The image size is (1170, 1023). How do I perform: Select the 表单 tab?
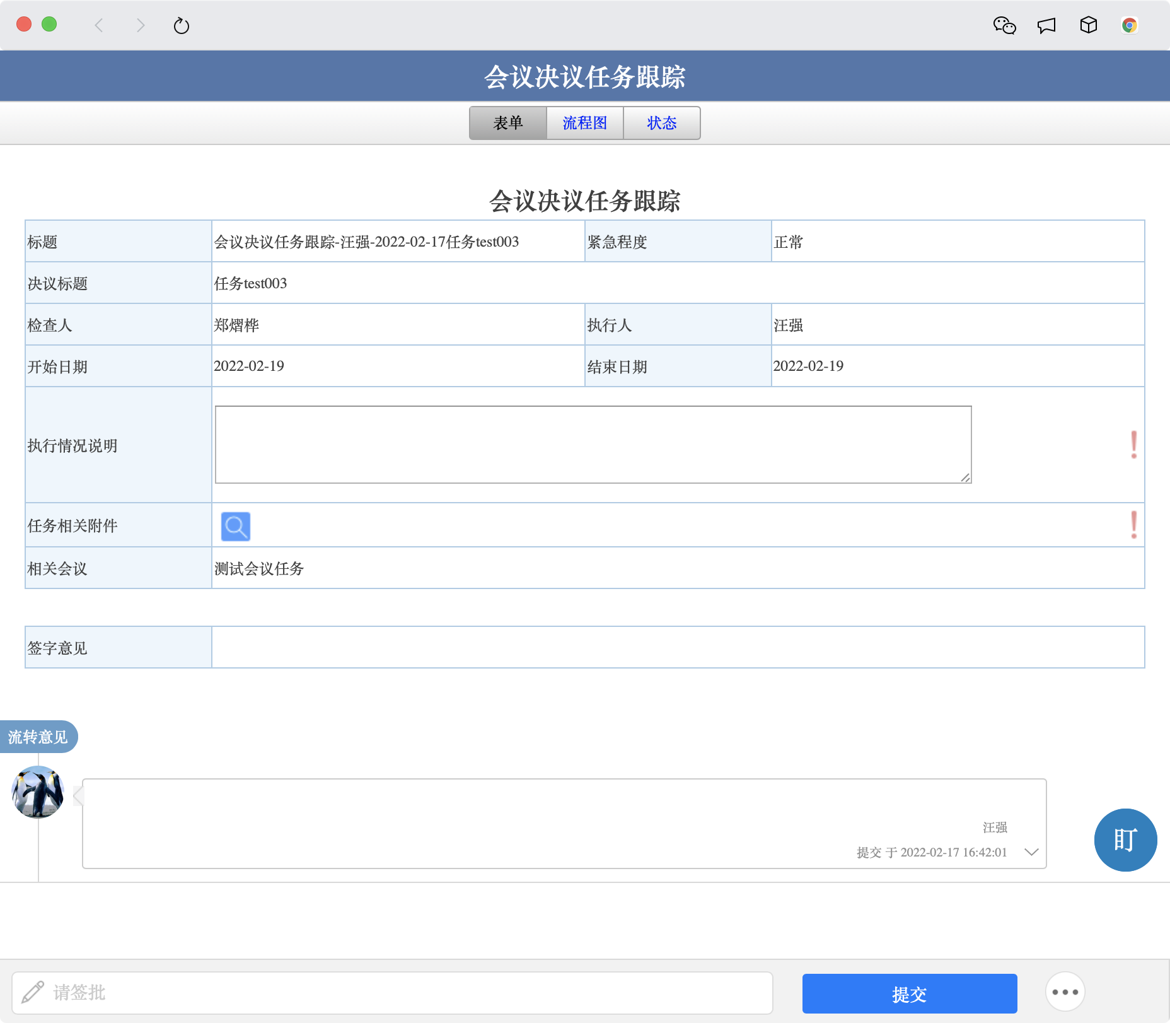click(508, 123)
